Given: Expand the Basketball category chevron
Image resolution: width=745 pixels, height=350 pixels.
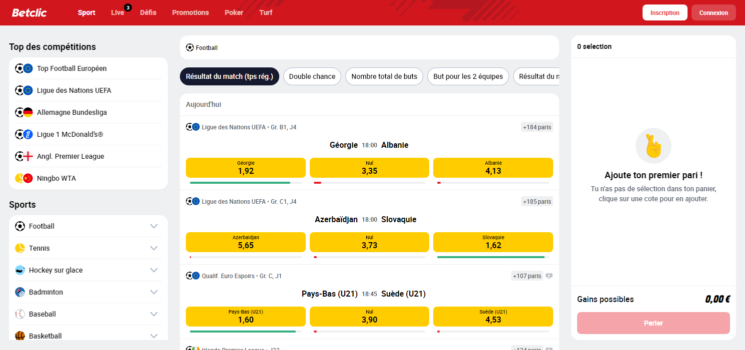Looking at the screenshot, I should (x=155, y=336).
